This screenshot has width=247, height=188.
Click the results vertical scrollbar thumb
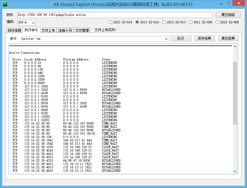235,93
